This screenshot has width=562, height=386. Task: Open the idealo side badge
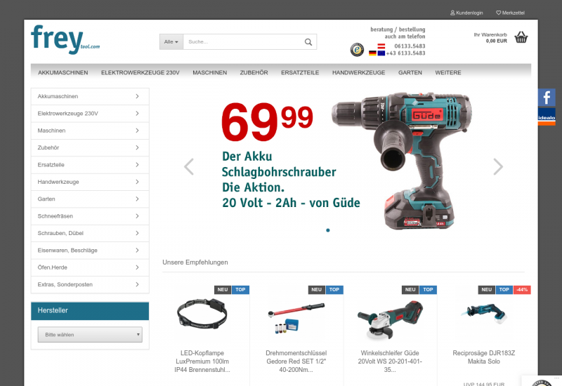coord(547,117)
